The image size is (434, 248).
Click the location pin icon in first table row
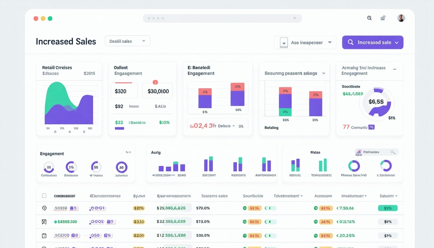[x=44, y=208]
